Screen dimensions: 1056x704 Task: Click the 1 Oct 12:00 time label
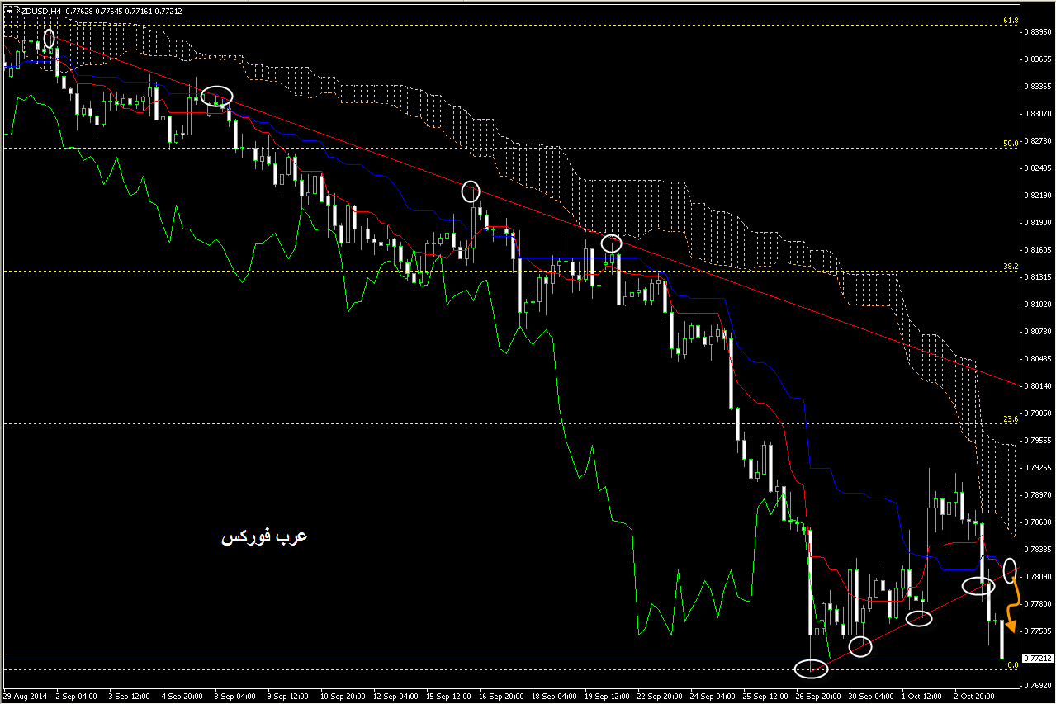click(922, 697)
